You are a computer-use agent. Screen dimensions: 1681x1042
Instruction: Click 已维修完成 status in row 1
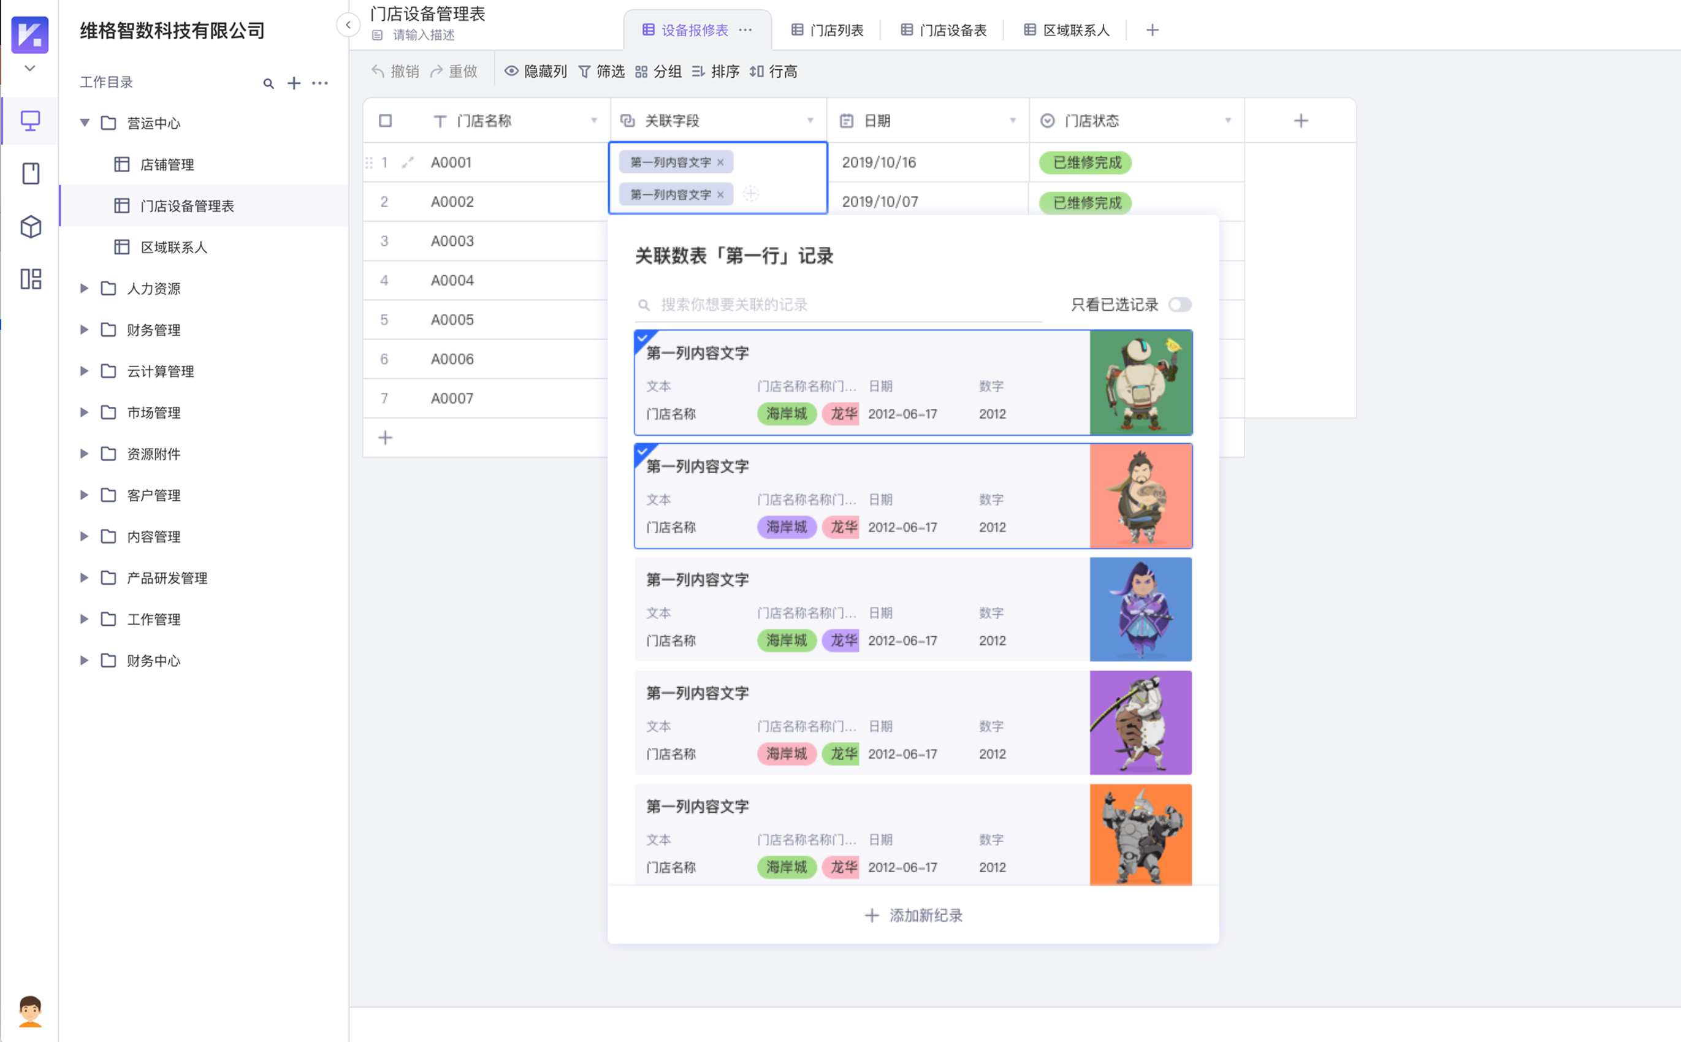click(x=1086, y=162)
